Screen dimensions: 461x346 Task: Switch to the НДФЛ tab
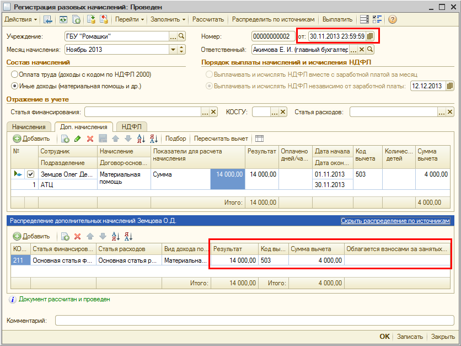(x=131, y=127)
